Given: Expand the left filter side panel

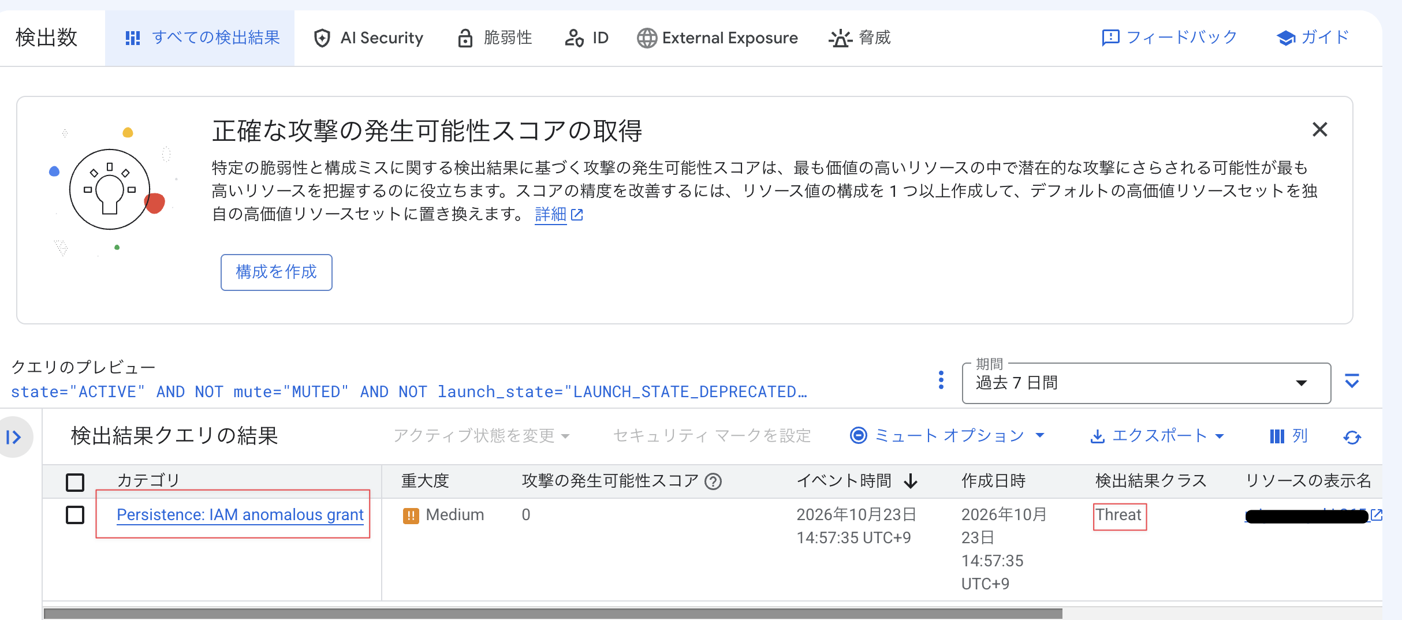Looking at the screenshot, I should (14, 437).
